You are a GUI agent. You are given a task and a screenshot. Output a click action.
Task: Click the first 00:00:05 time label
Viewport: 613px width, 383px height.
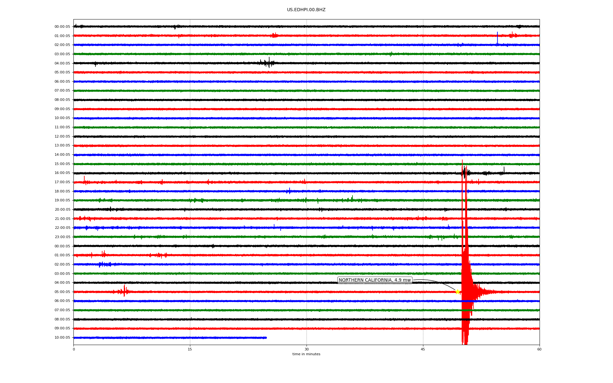pos(62,27)
